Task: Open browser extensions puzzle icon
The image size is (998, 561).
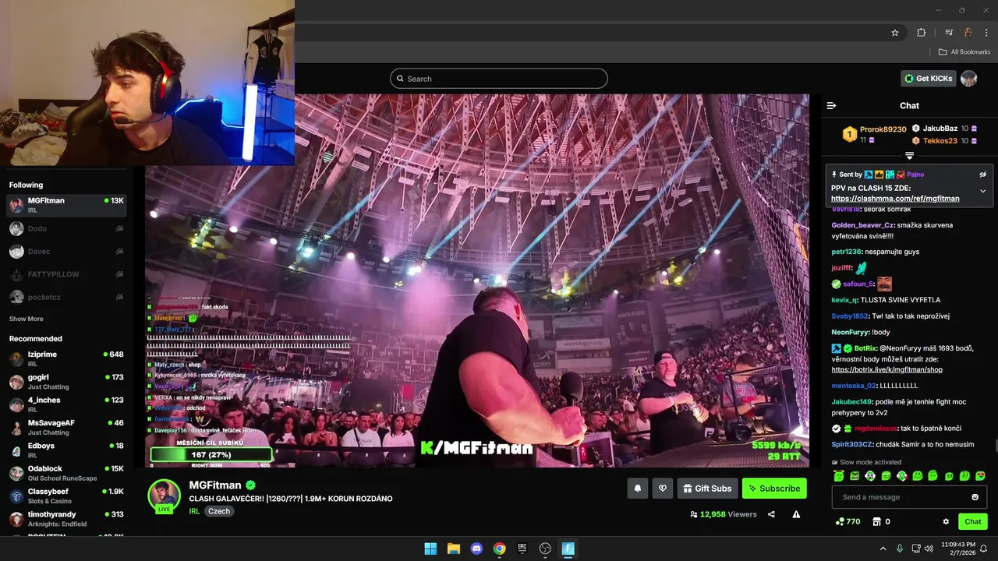Action: click(921, 33)
